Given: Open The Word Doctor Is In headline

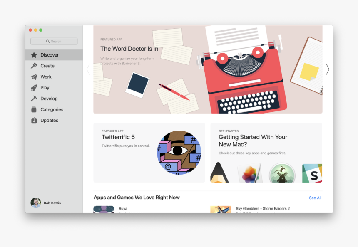Looking at the screenshot, I should (x=129, y=49).
